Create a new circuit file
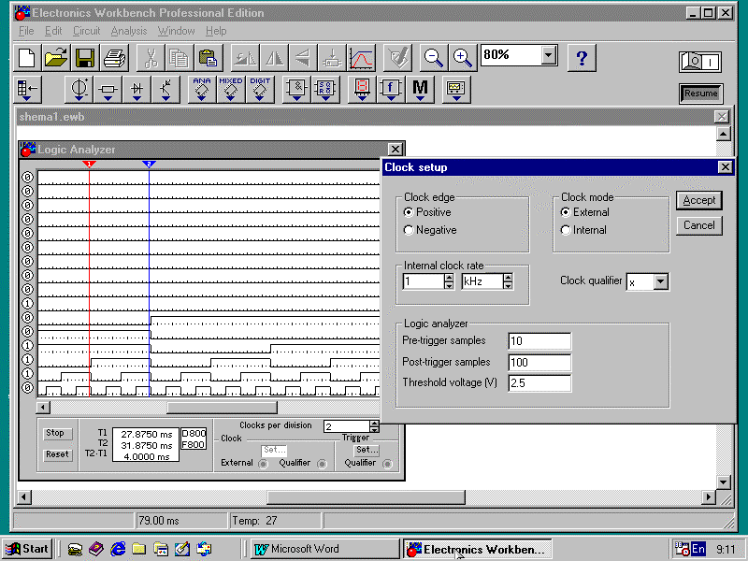Viewport: 748px width, 561px height. [x=27, y=58]
